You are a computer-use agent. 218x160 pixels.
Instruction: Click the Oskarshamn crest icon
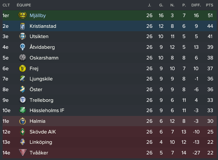click(x=22, y=58)
